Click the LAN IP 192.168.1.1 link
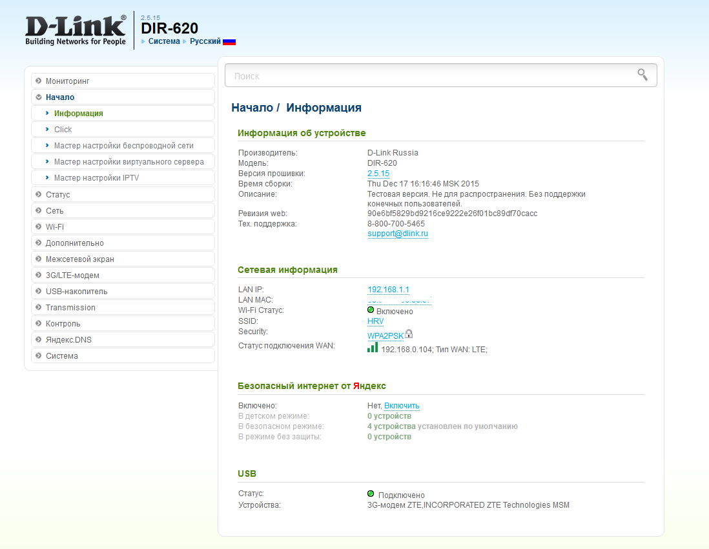The width and height of the screenshot is (709, 549). 389,290
